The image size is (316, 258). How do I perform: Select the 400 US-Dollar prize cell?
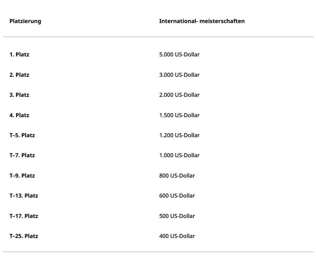(x=177, y=236)
